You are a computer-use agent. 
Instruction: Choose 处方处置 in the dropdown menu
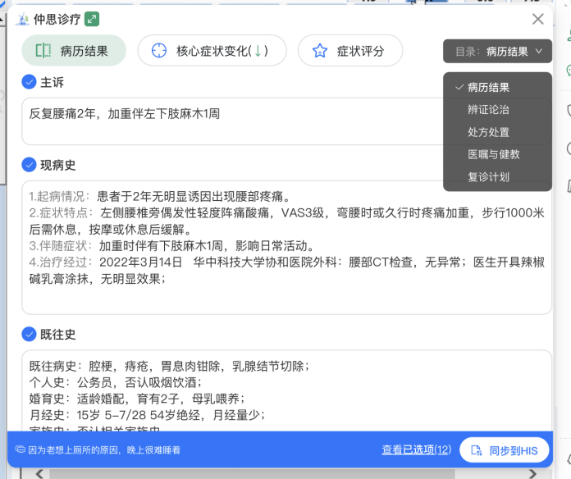(x=488, y=132)
